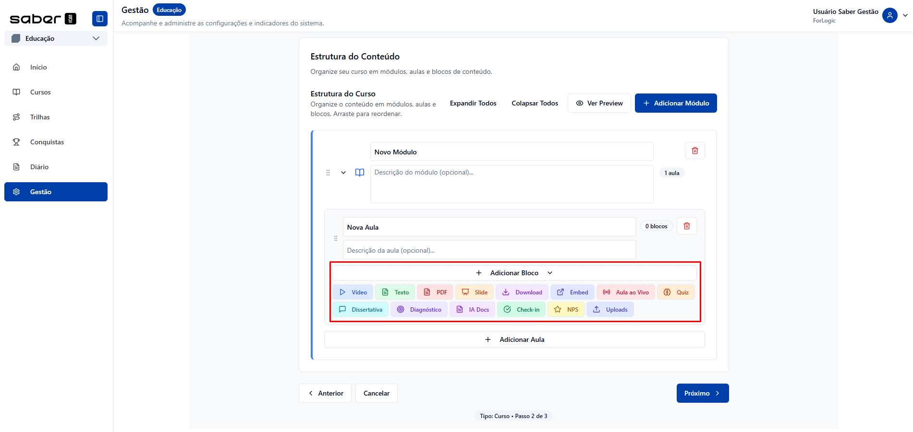Delete the Novo Módulo with trash icon

coord(694,151)
